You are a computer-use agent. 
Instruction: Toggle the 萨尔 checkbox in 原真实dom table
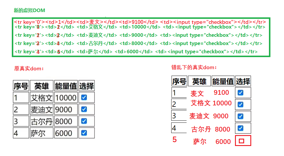84,133
